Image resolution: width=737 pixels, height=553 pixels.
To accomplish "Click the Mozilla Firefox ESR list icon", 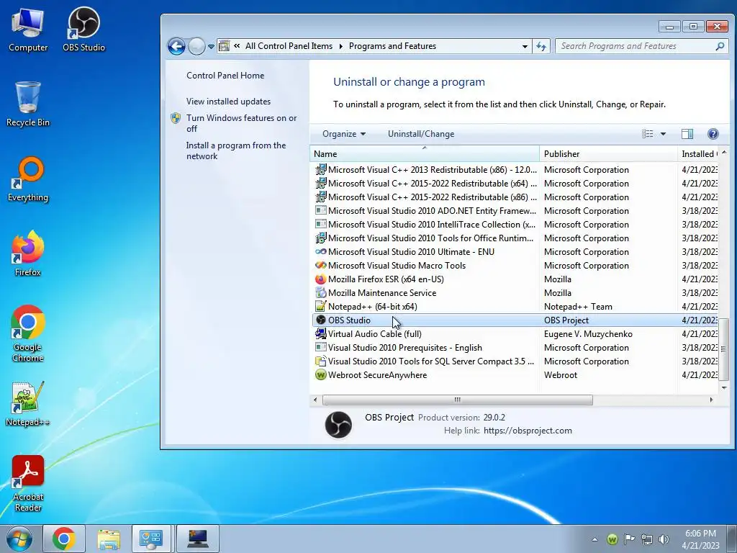I will [x=320, y=279].
